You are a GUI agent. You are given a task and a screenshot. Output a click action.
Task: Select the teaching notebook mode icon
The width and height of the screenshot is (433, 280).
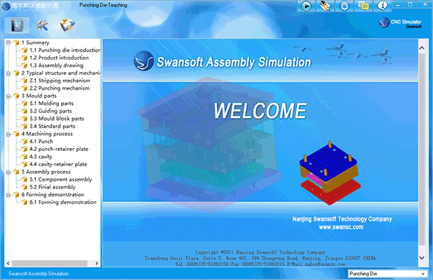17,26
